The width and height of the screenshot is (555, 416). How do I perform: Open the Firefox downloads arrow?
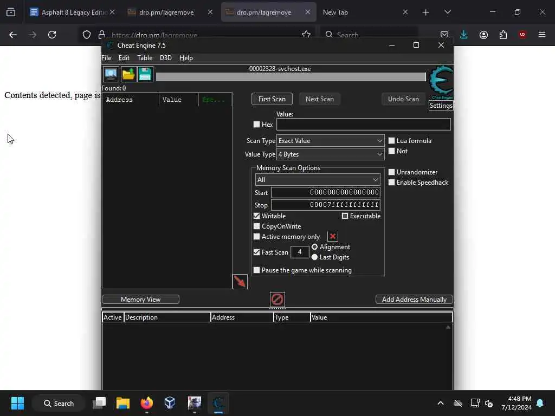[464, 35]
